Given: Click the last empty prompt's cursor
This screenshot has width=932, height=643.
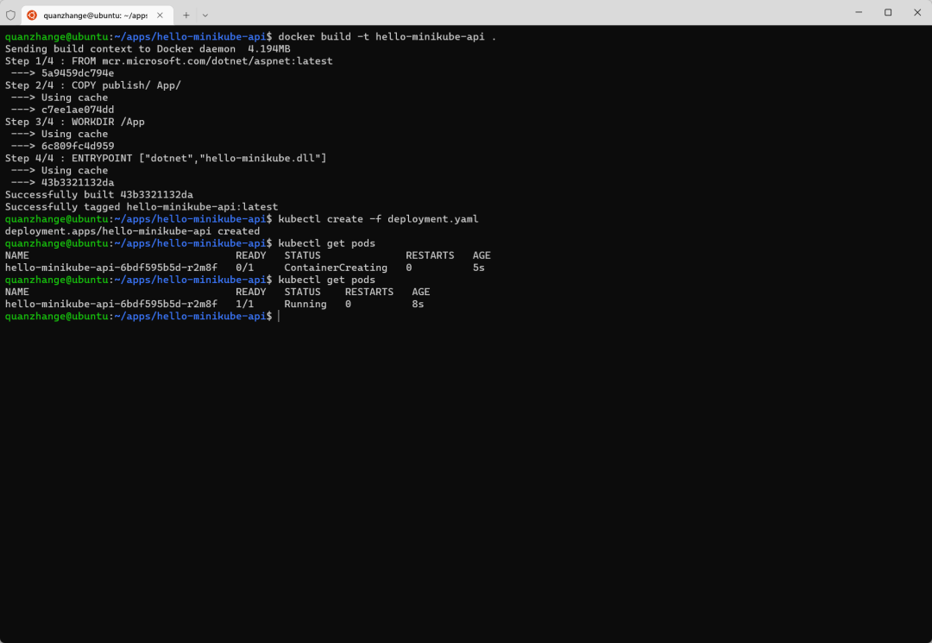Looking at the screenshot, I should [x=279, y=316].
